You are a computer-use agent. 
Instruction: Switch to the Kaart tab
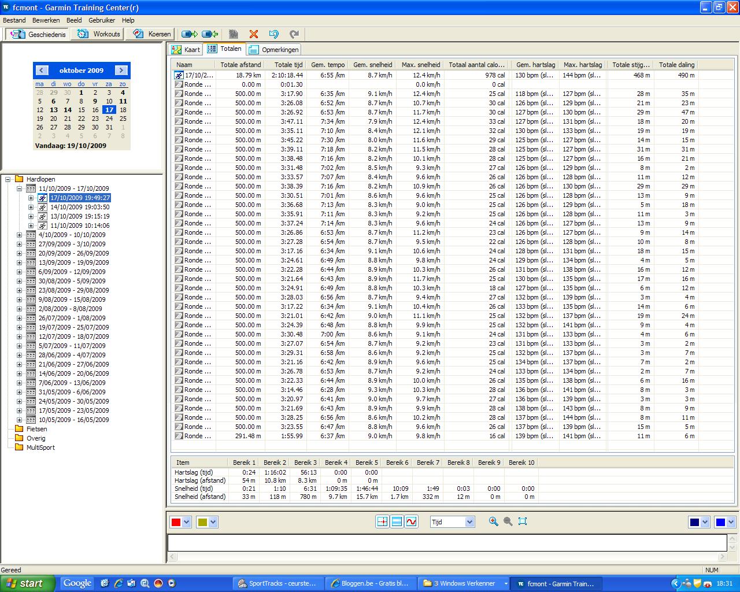pyautogui.click(x=186, y=50)
